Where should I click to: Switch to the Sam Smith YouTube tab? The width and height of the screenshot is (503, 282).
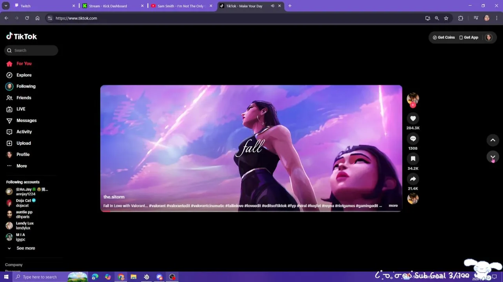[x=182, y=6]
